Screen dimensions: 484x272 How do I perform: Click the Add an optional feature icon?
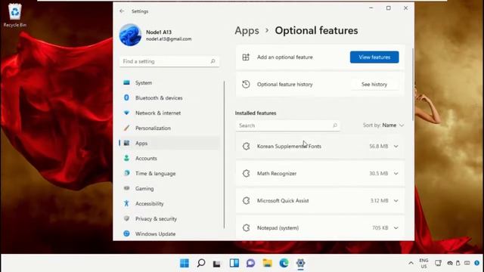(246, 57)
